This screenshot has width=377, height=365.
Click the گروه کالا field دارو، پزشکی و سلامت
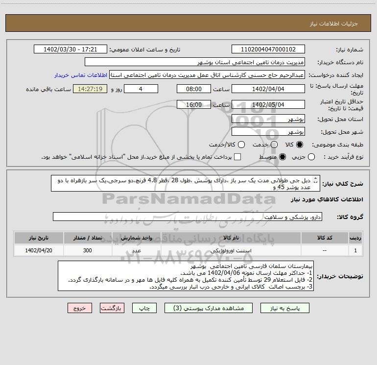pos(188,217)
